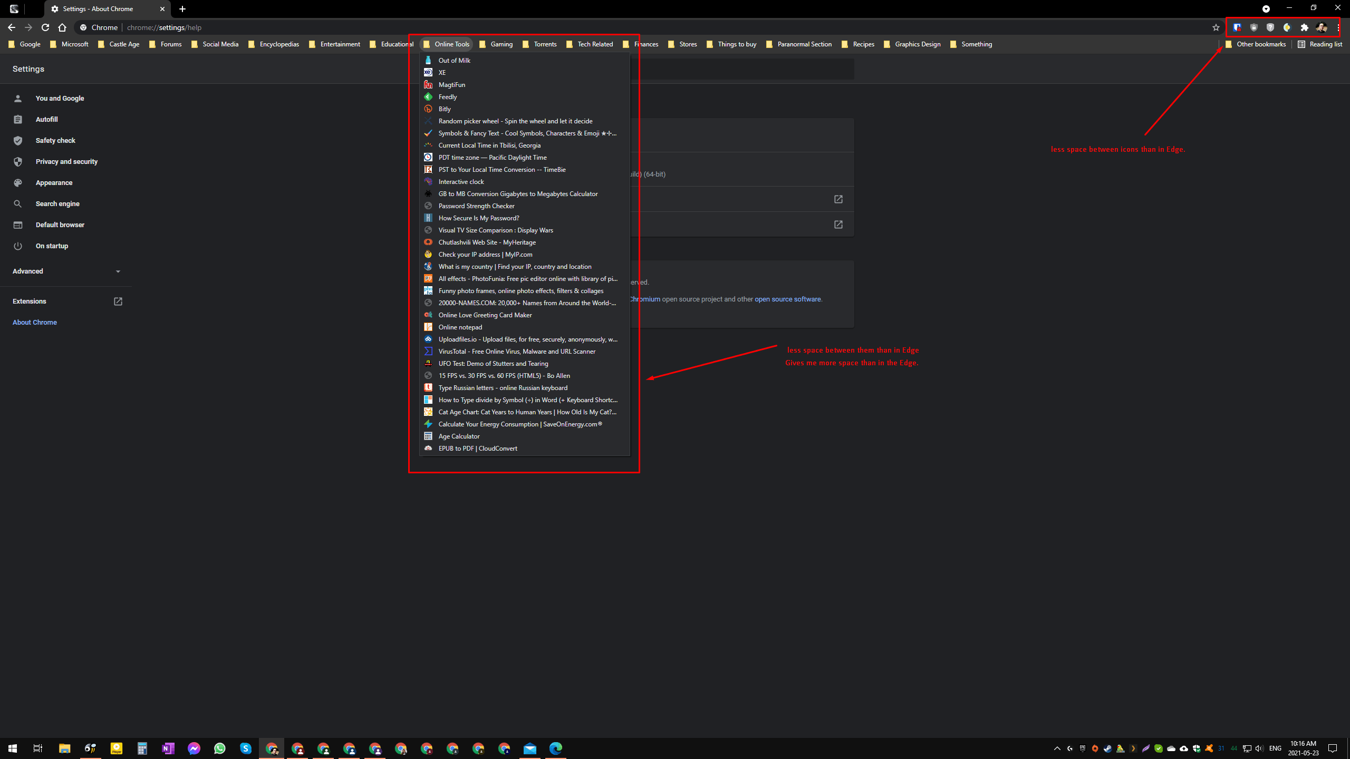
Task: Expand the Tech Related bookmarks folder
Action: [x=594, y=44]
